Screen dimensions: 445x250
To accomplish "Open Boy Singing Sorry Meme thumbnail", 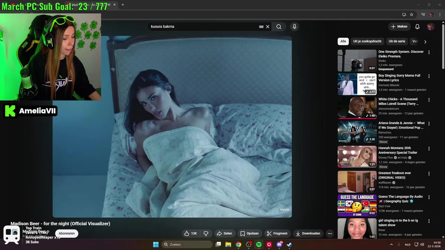I will 357,84.
